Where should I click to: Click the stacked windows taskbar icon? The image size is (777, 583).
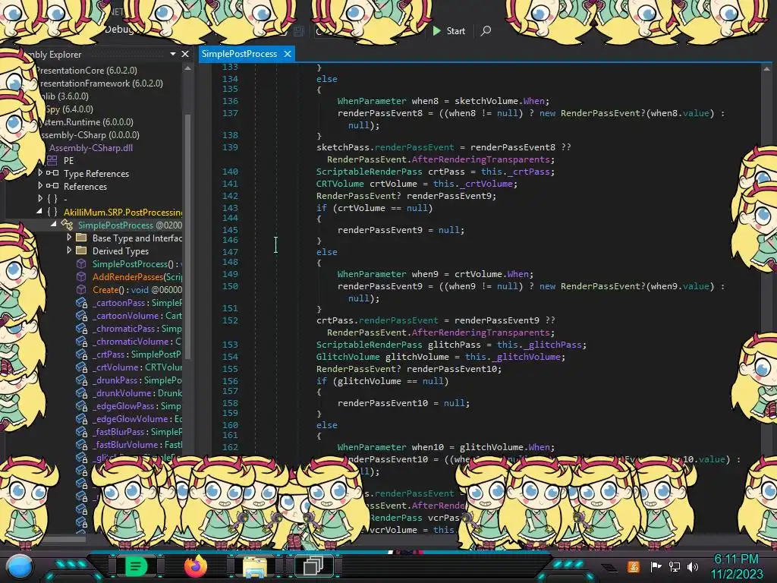click(313, 566)
